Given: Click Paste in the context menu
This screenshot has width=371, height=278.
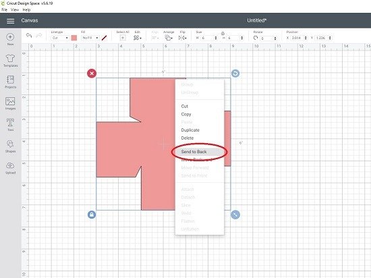Looking at the screenshot, I should point(200,122).
